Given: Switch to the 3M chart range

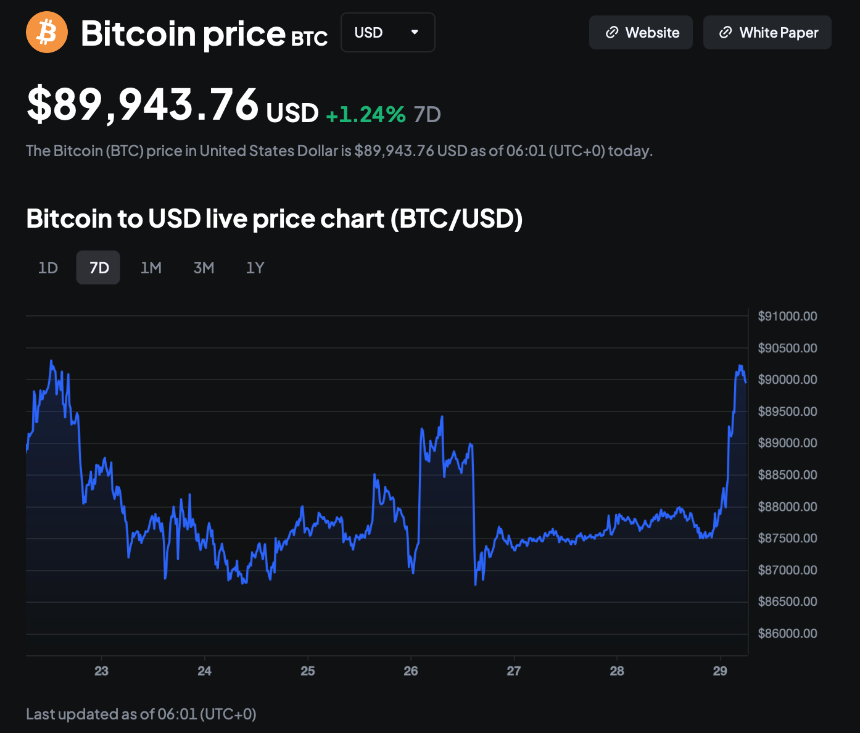Looking at the screenshot, I should (204, 268).
